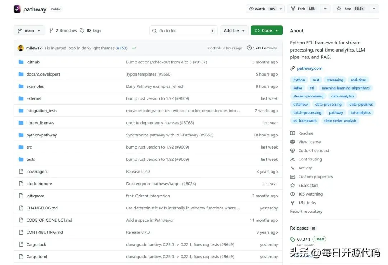Screen dimensions: 388x265
Task: Click the tag icon beside v0.27.1
Action: (x=292, y=239)
